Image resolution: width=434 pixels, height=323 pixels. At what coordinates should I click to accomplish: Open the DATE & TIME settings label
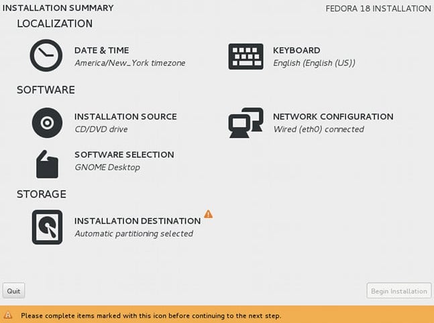(x=101, y=50)
